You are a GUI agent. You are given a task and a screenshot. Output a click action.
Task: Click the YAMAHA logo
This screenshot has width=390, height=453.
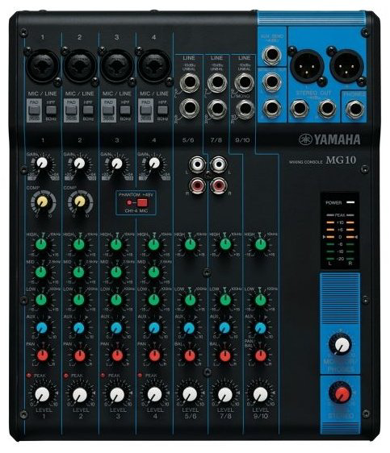(x=329, y=139)
